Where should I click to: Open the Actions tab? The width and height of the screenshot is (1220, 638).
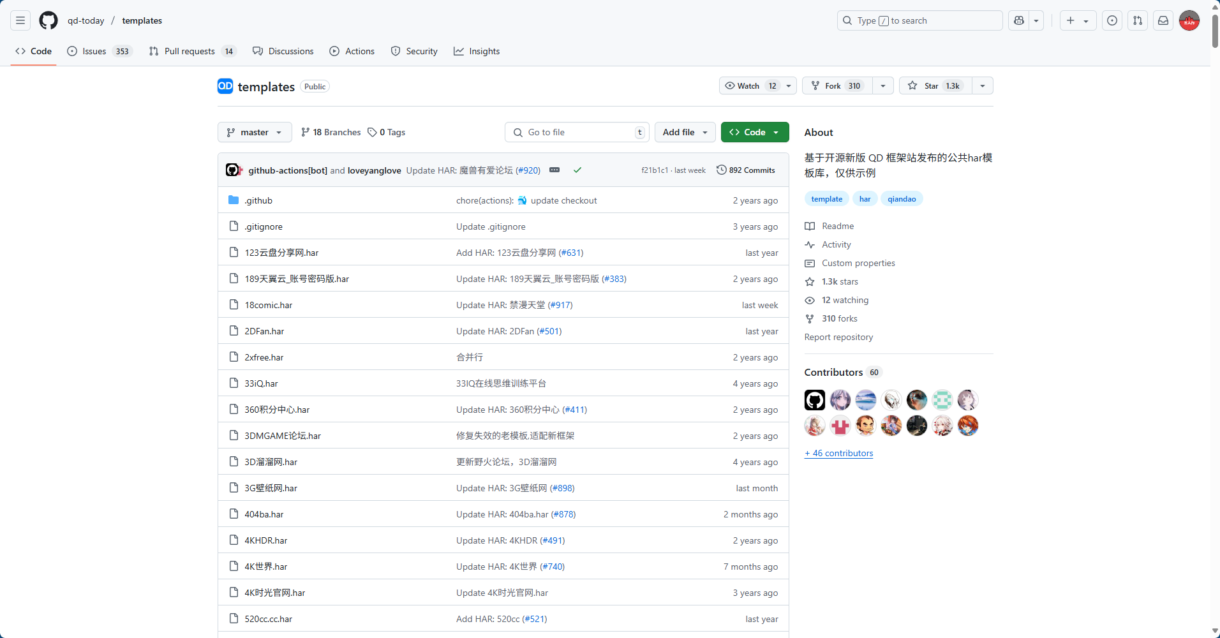point(352,51)
